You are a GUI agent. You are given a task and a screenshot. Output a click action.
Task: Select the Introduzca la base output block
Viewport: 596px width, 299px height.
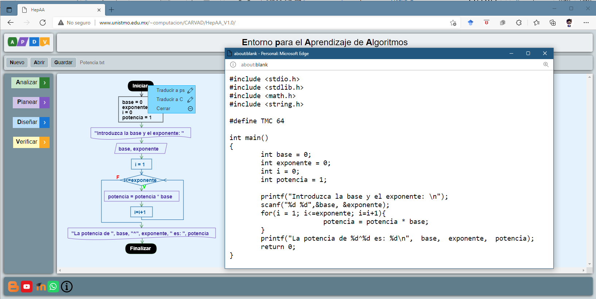pos(141,133)
